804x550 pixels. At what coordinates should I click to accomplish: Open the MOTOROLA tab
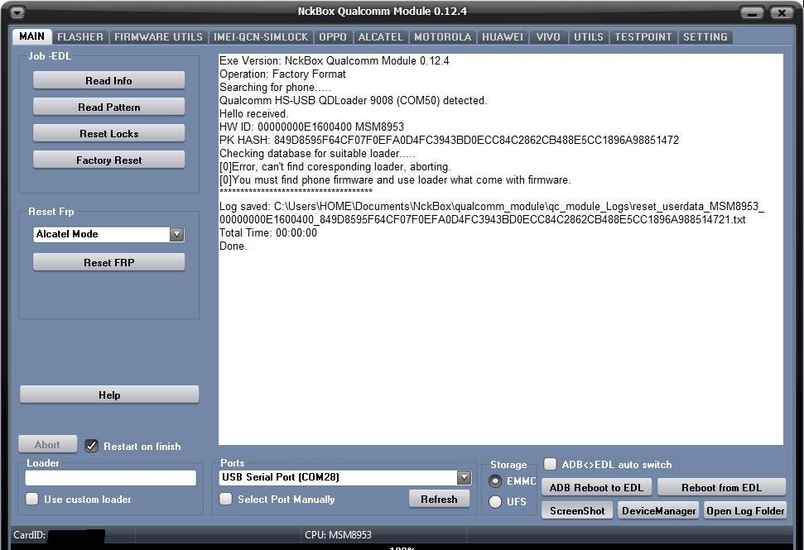(x=442, y=37)
